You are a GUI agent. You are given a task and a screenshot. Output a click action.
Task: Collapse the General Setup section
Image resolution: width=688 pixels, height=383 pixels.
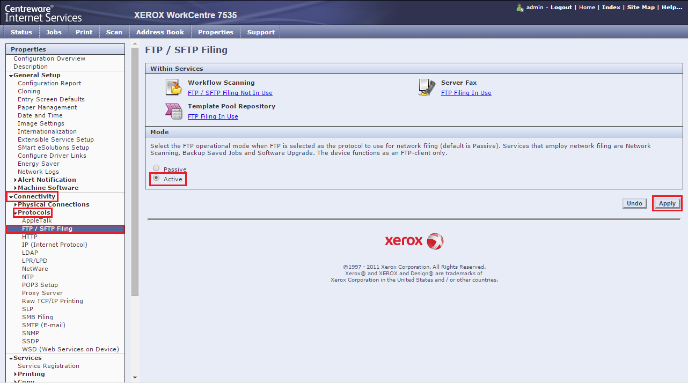11,76
